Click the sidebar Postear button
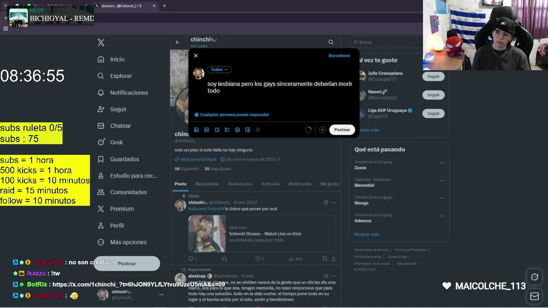Viewport: 548px width, 308px height. click(x=127, y=264)
